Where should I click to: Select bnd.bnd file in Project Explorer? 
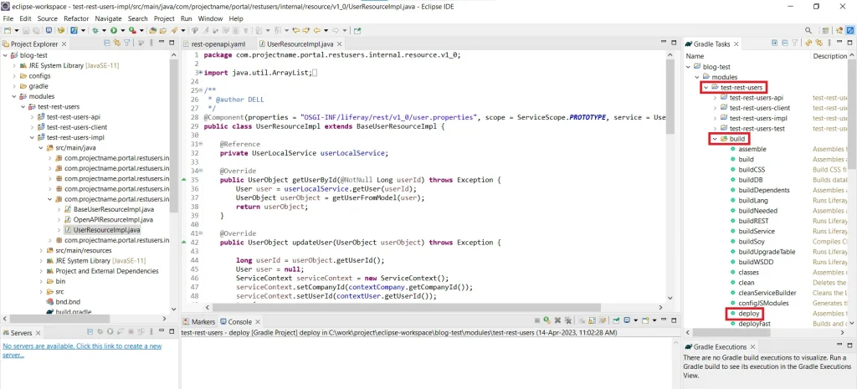coord(68,302)
